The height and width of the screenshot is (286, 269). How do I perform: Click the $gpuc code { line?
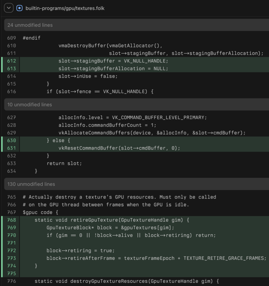40,212
